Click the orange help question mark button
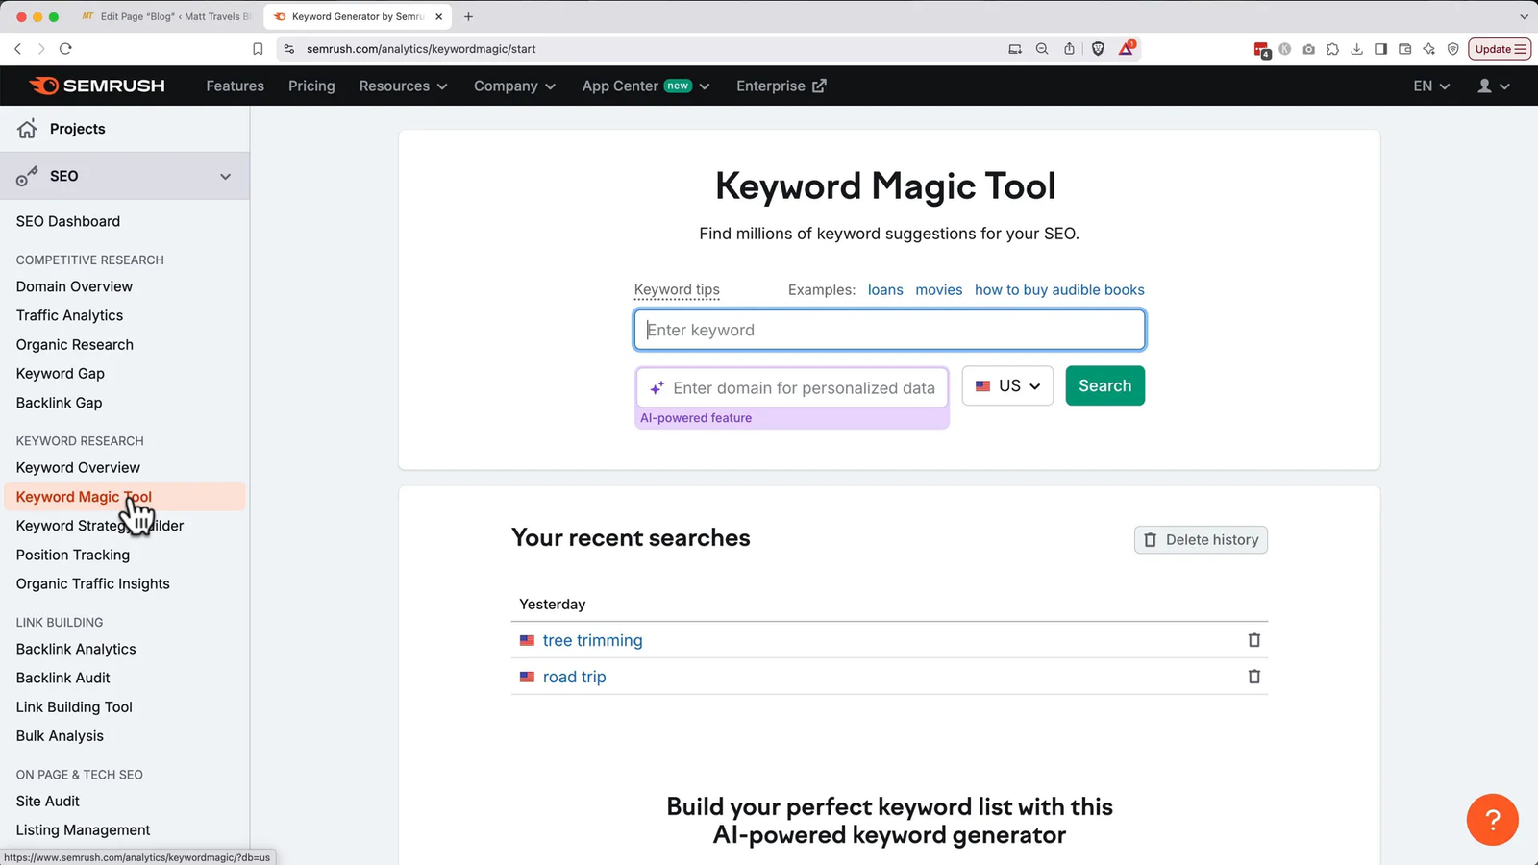This screenshot has width=1538, height=865. [1492, 819]
